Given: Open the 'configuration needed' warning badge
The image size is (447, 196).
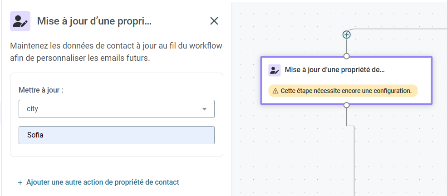Looking at the screenshot, I should click(343, 91).
